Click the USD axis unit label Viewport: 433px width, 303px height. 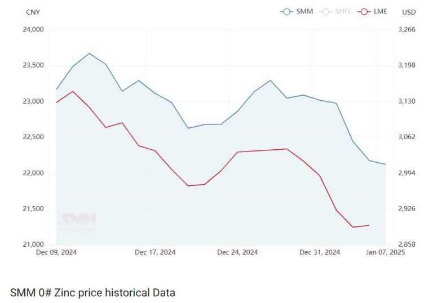[x=409, y=12]
